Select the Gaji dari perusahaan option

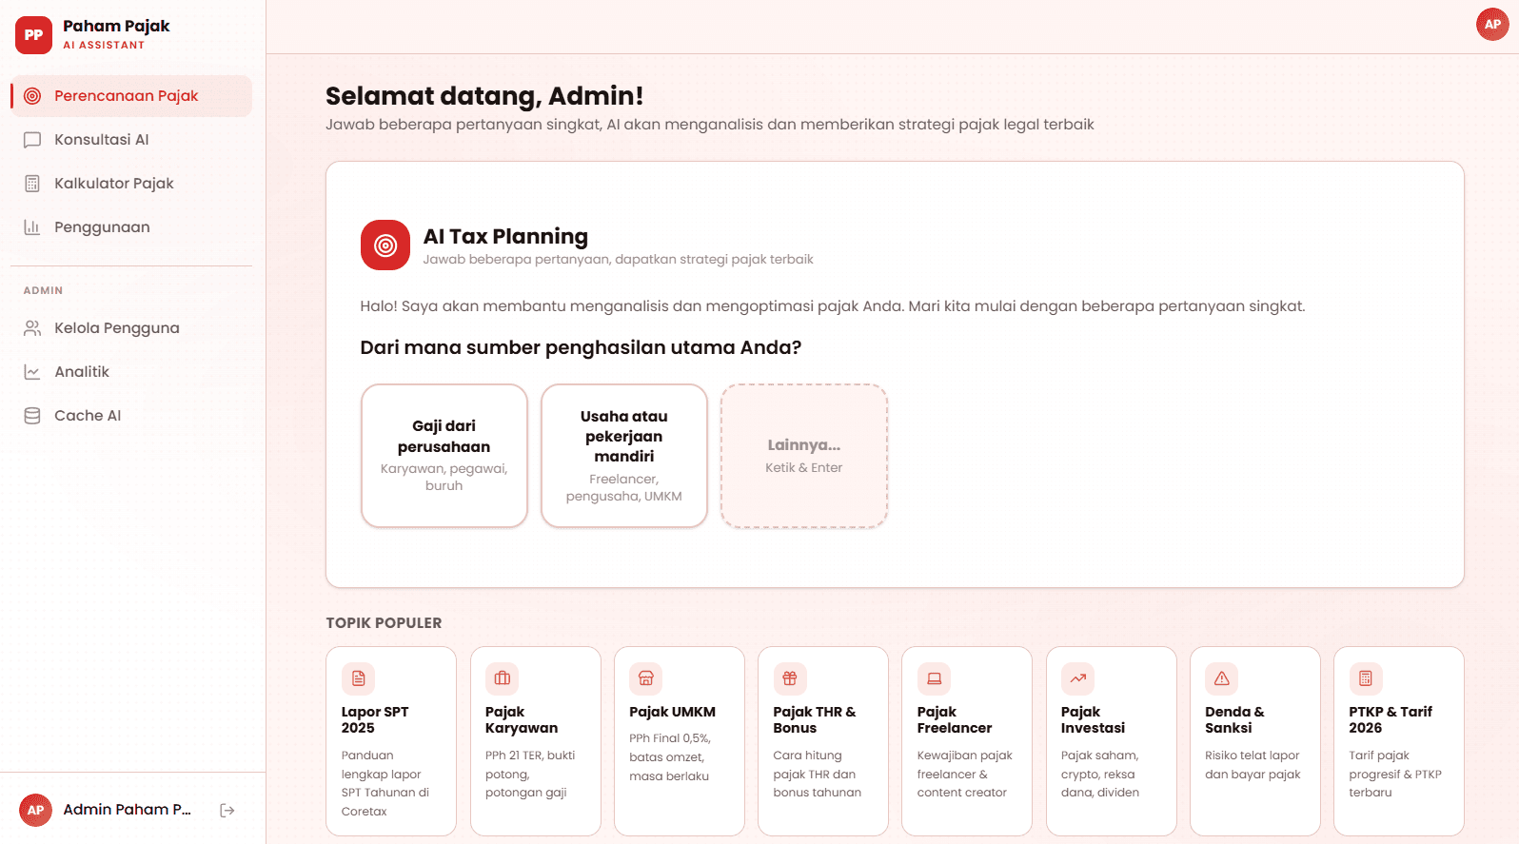444,455
